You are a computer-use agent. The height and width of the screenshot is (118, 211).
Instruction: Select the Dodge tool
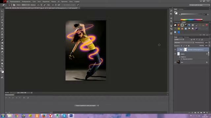2,49
